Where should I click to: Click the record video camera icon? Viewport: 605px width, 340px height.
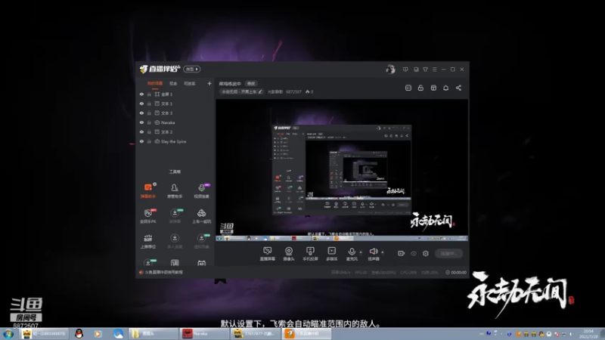pos(402,253)
